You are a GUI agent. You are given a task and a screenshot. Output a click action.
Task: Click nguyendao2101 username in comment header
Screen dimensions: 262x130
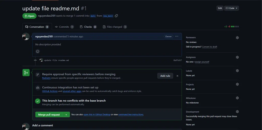click(x=44, y=36)
